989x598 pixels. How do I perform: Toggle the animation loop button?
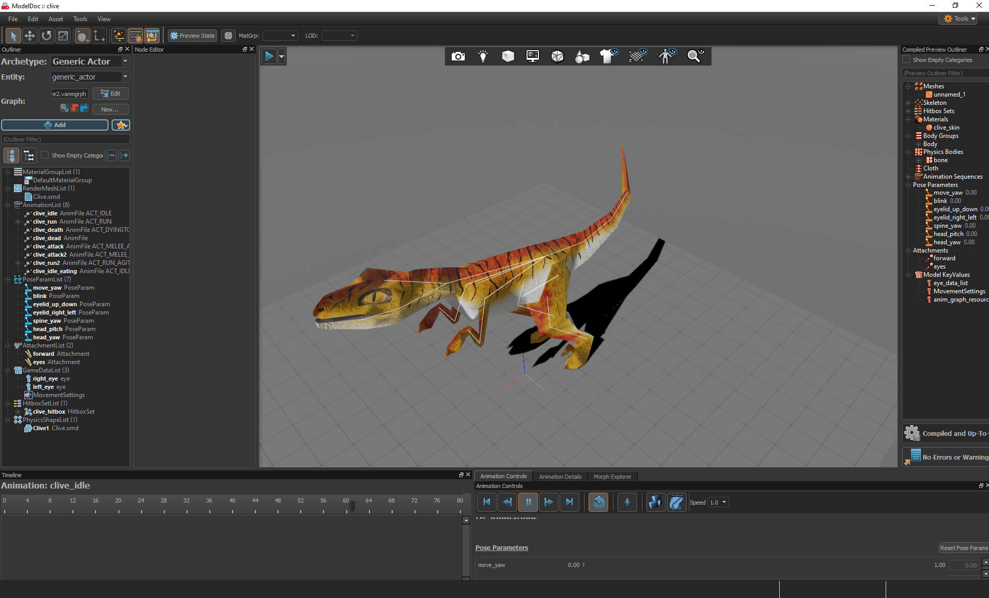coord(598,502)
